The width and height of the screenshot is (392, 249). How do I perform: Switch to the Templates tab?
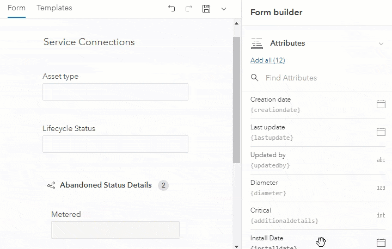(54, 8)
